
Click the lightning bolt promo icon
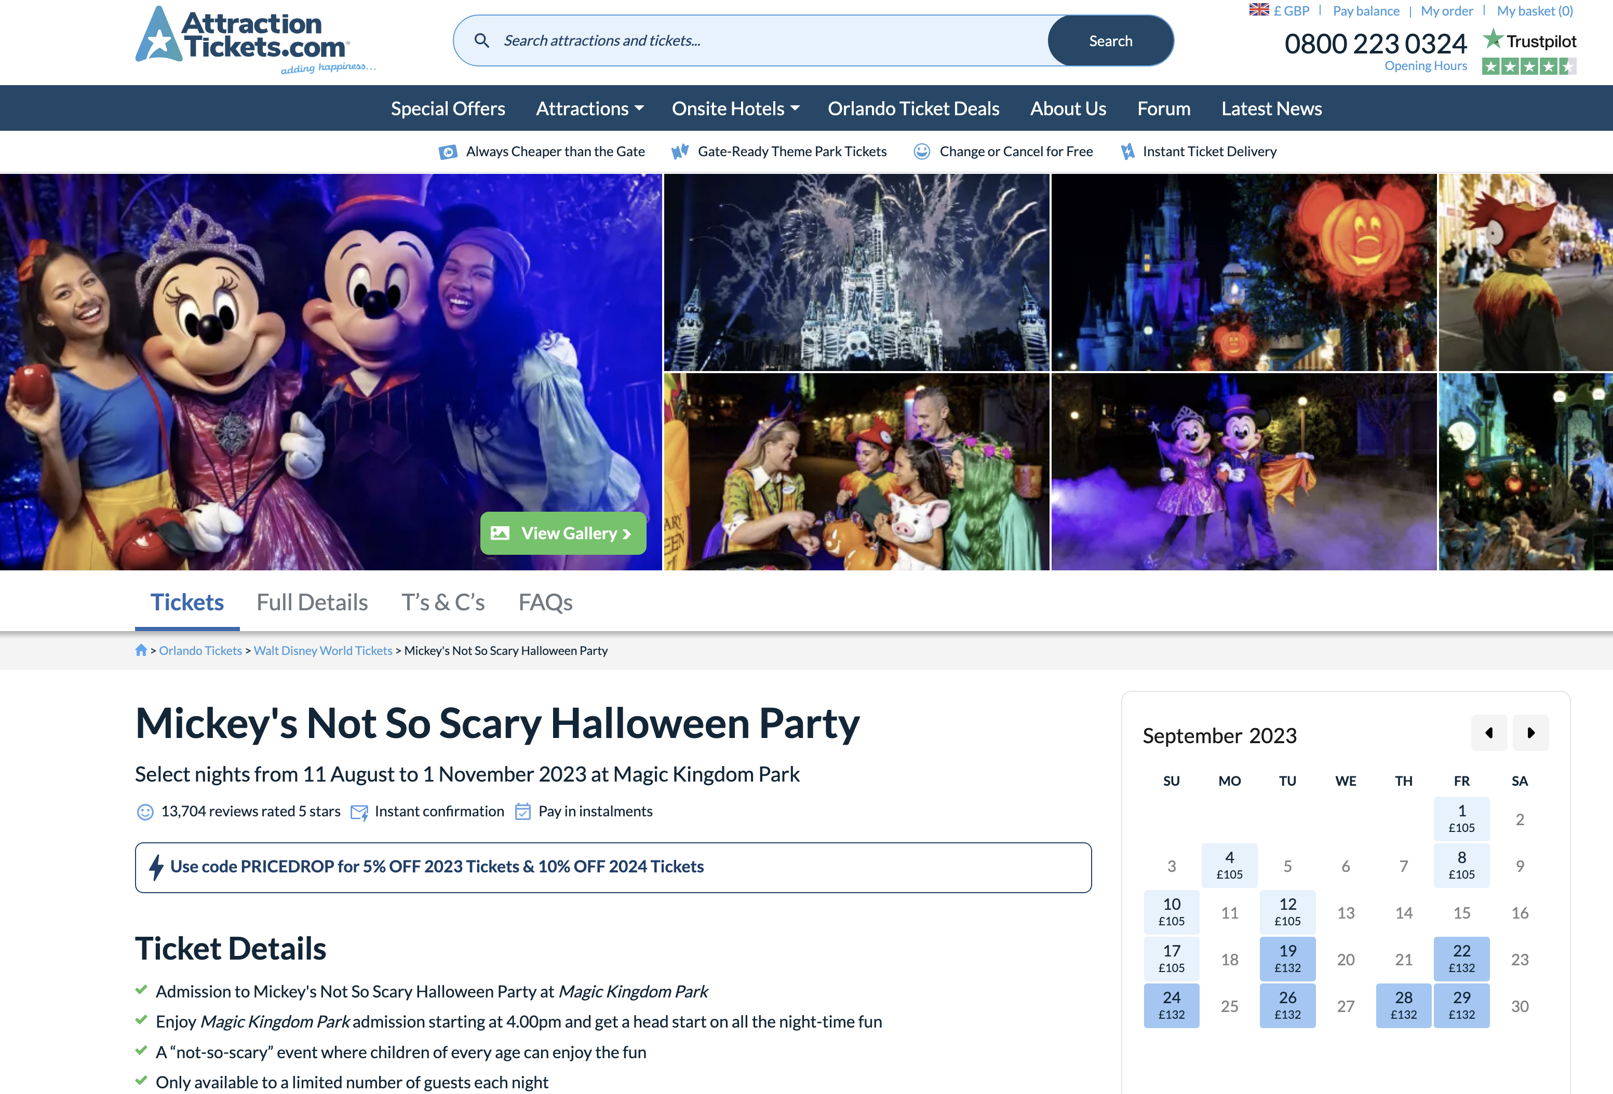[x=156, y=867]
